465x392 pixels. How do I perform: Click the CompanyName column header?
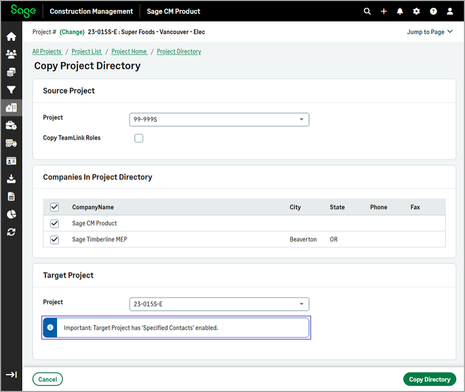click(x=93, y=207)
